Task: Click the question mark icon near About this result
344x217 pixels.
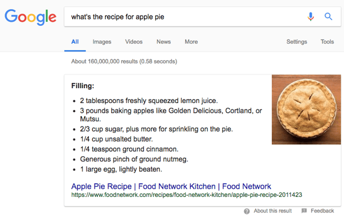Action: pyautogui.click(x=247, y=211)
